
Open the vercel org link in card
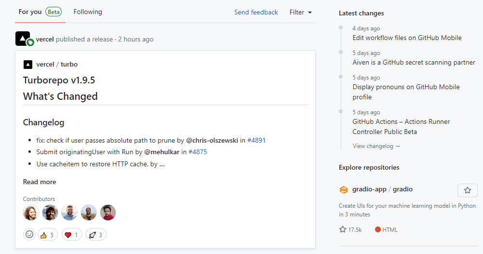45,65
